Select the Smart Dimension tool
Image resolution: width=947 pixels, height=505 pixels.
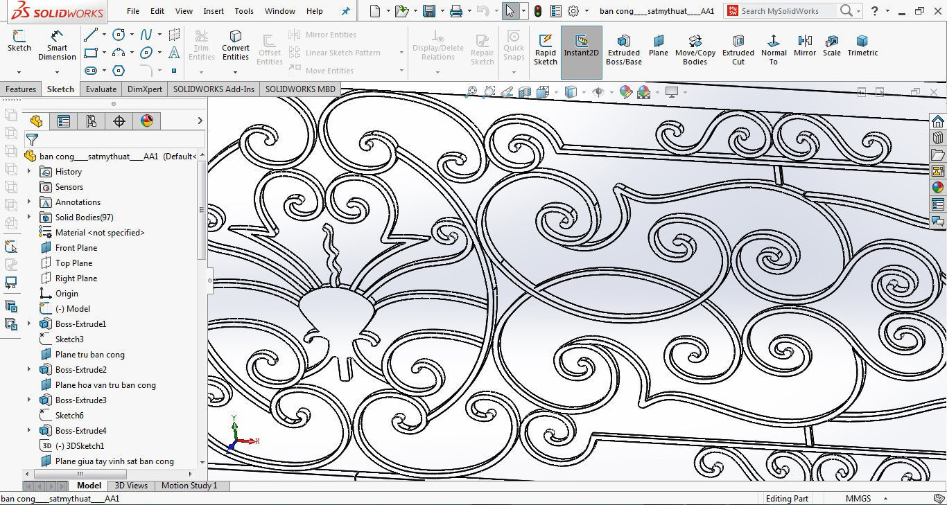tap(57, 45)
